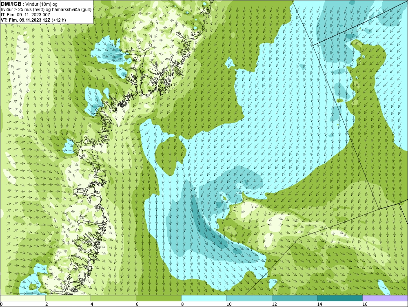Screen dimensions: 408x307
Task: Click the 'VT: Fim. 09.11.2023 12Z' line
Action: pyautogui.click(x=26, y=20)
